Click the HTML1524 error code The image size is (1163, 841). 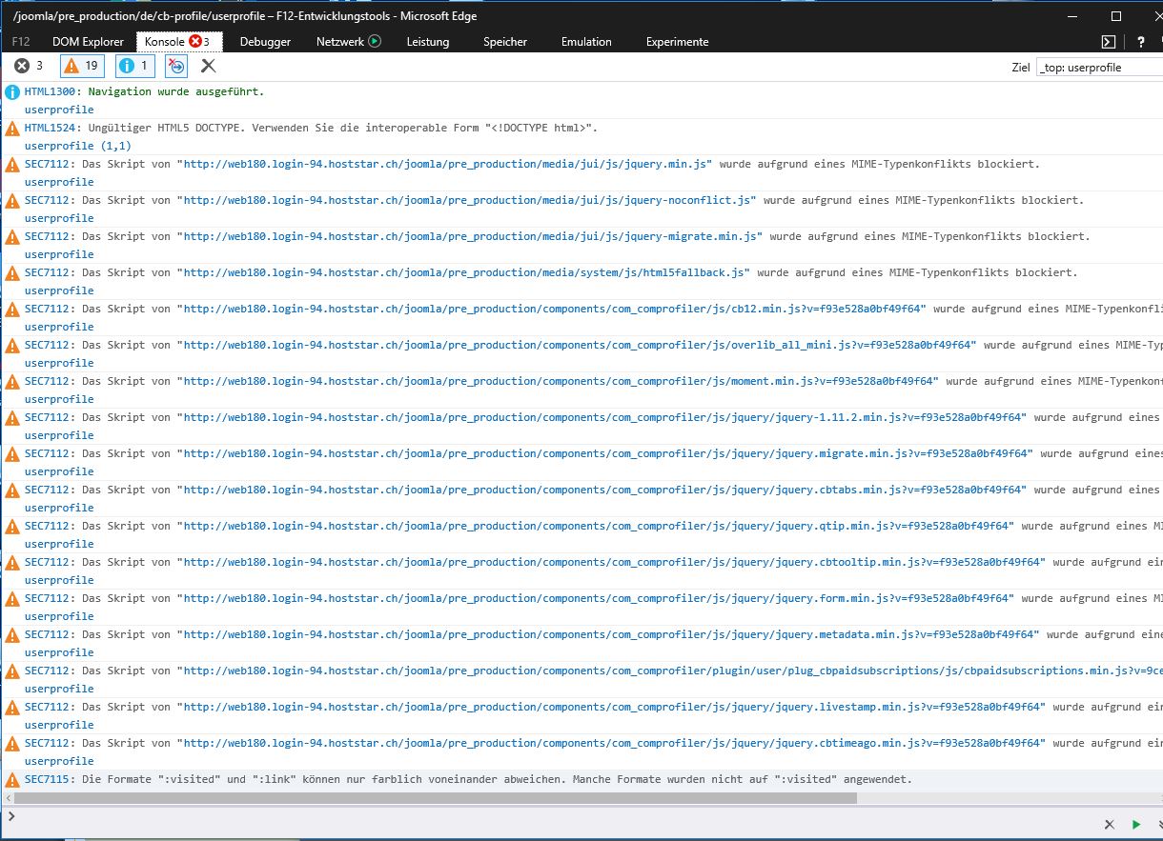tap(51, 128)
